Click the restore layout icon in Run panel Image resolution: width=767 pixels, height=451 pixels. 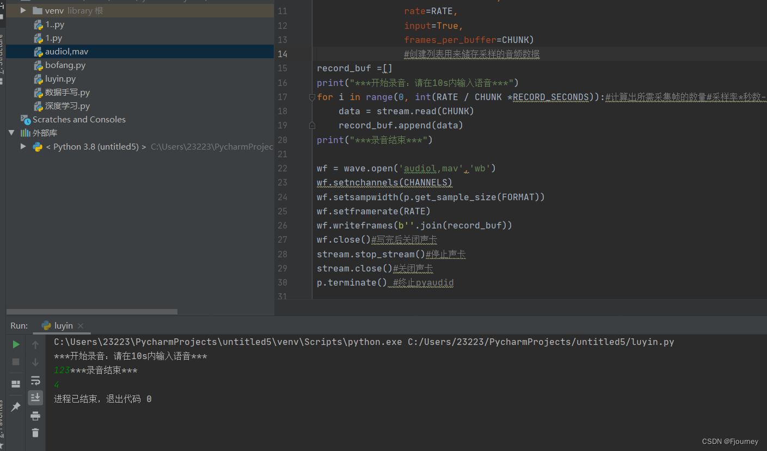point(16,384)
